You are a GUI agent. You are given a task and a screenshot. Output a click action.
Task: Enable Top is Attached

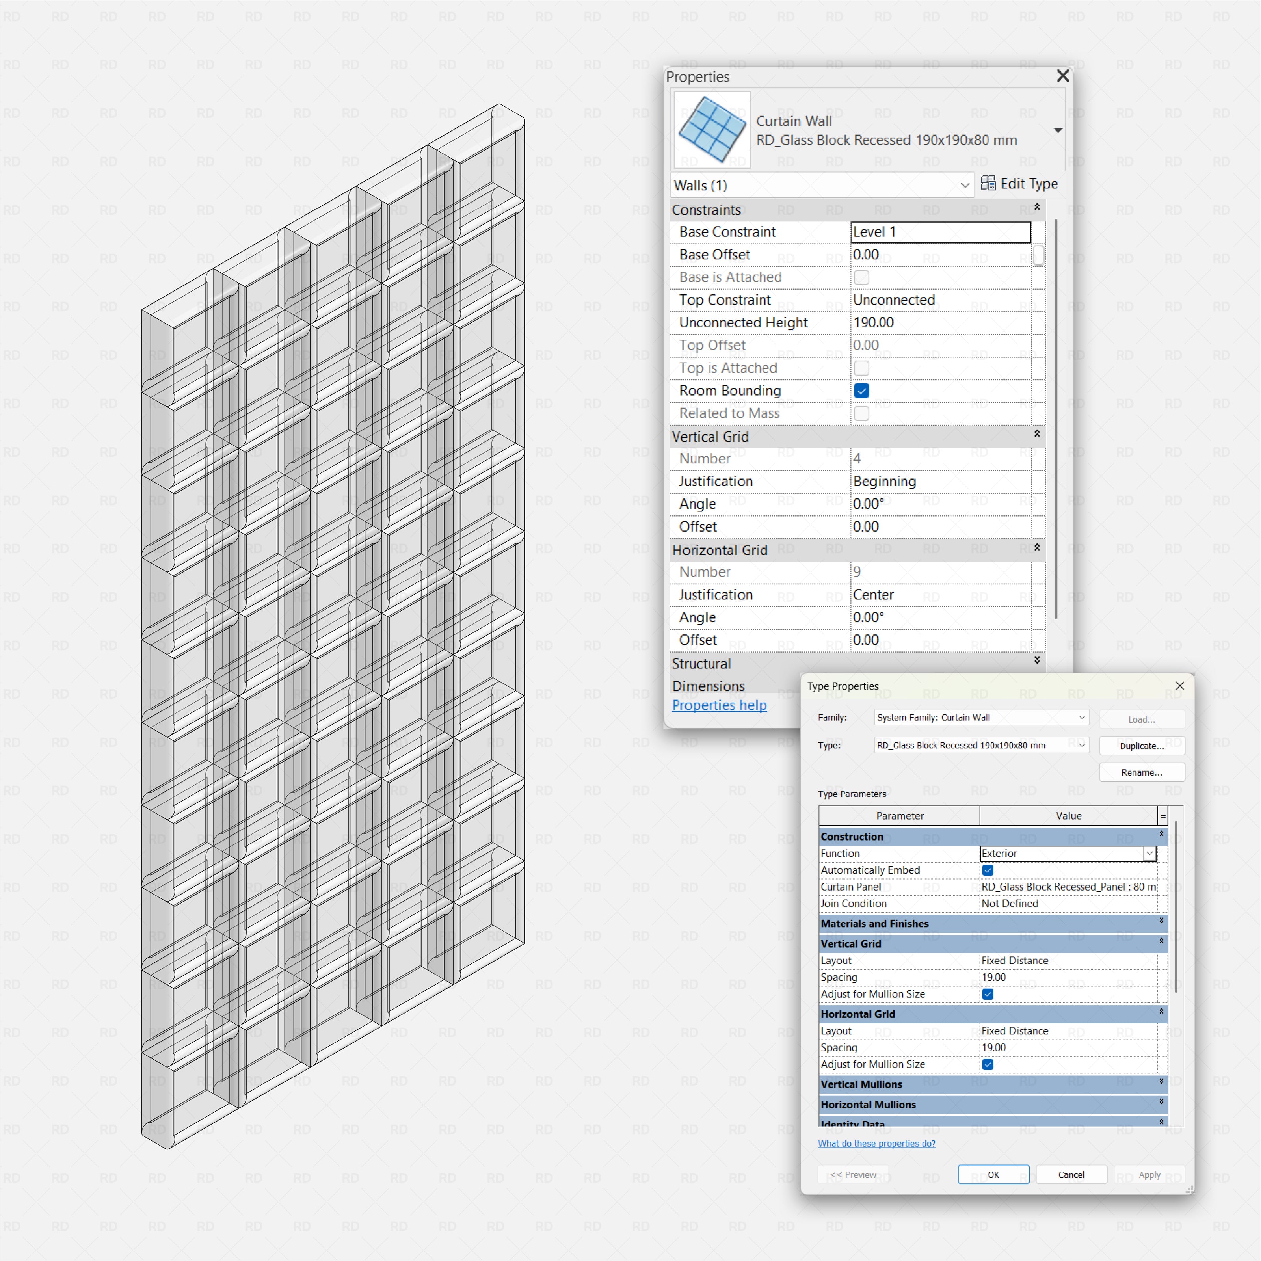coord(861,368)
